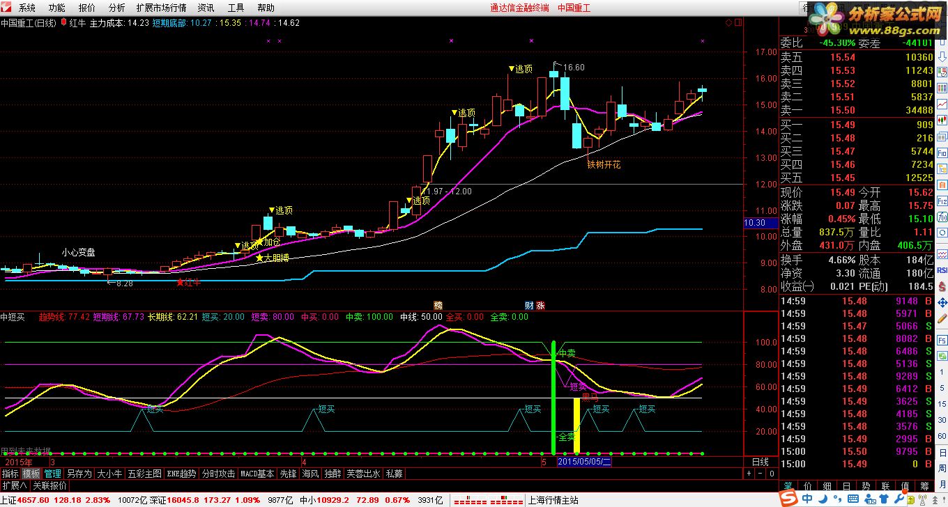Screen dimensions: 948x507
Task: Toggle Sogou 中 Chinese/English mode
Action: (x=807, y=499)
